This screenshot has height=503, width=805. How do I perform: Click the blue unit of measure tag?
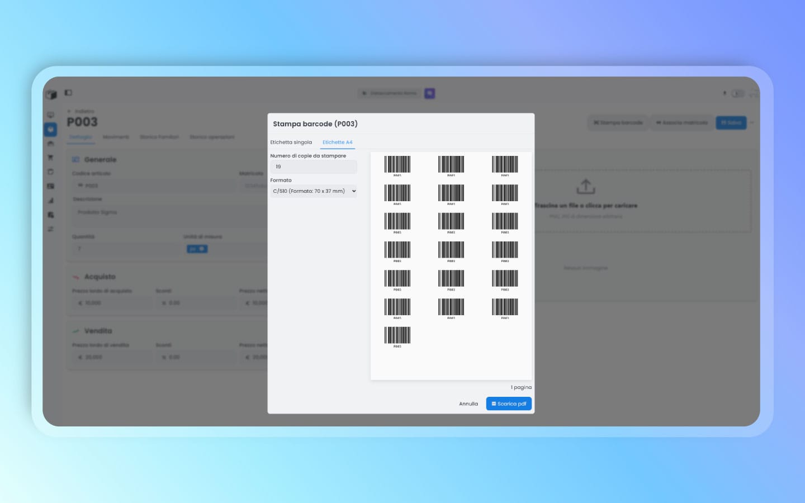tap(197, 249)
